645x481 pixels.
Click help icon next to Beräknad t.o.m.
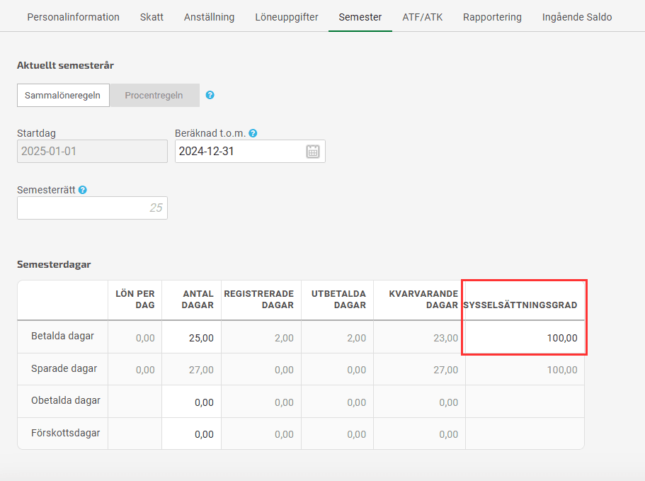tap(253, 133)
